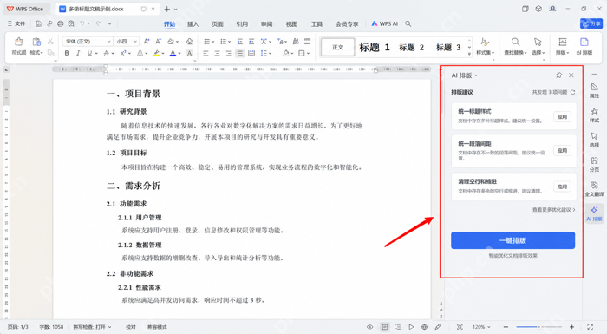Click the increase indent icon
The height and width of the screenshot is (334, 607).
pyautogui.click(x=251, y=42)
